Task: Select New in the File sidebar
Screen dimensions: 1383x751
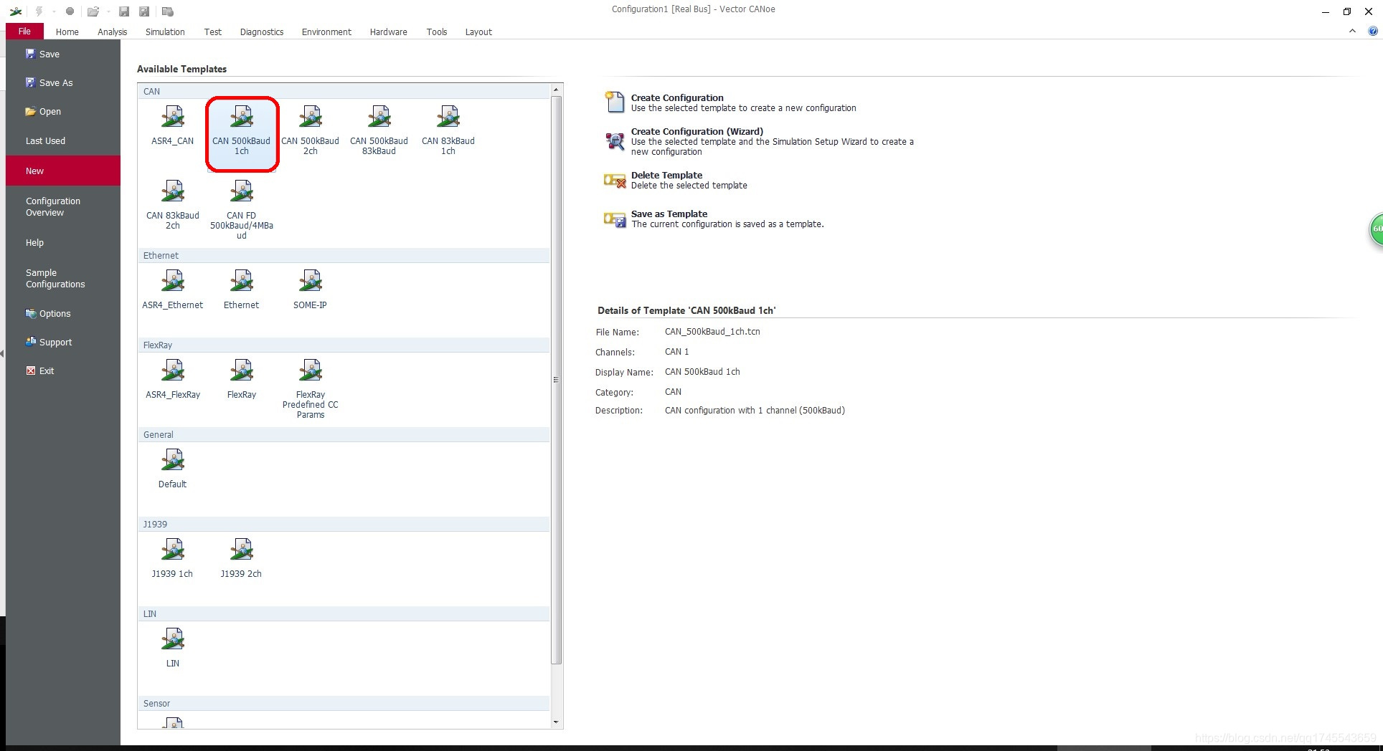Action: tap(63, 171)
